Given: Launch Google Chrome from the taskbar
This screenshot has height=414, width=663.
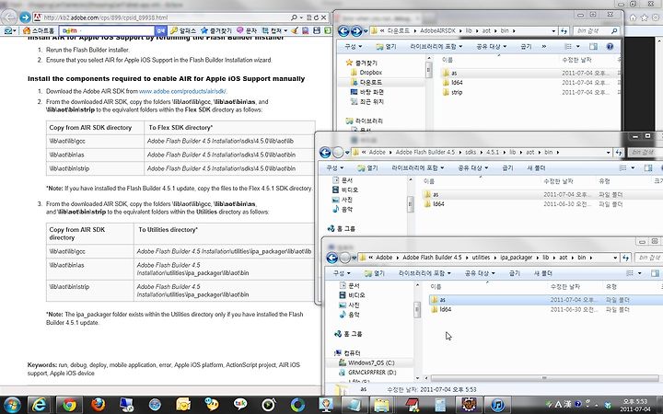Looking at the screenshot, I should pos(69,405).
